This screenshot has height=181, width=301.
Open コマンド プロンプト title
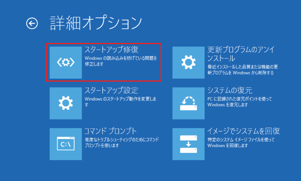(110, 131)
